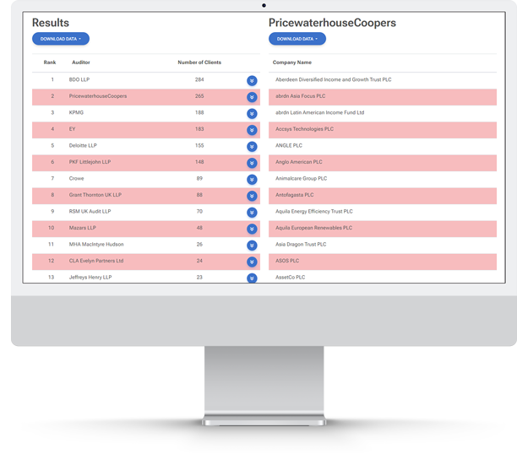Select the PricewaterhouseCoopers auditor name in table
This screenshot has width=517, height=454.
tap(98, 96)
